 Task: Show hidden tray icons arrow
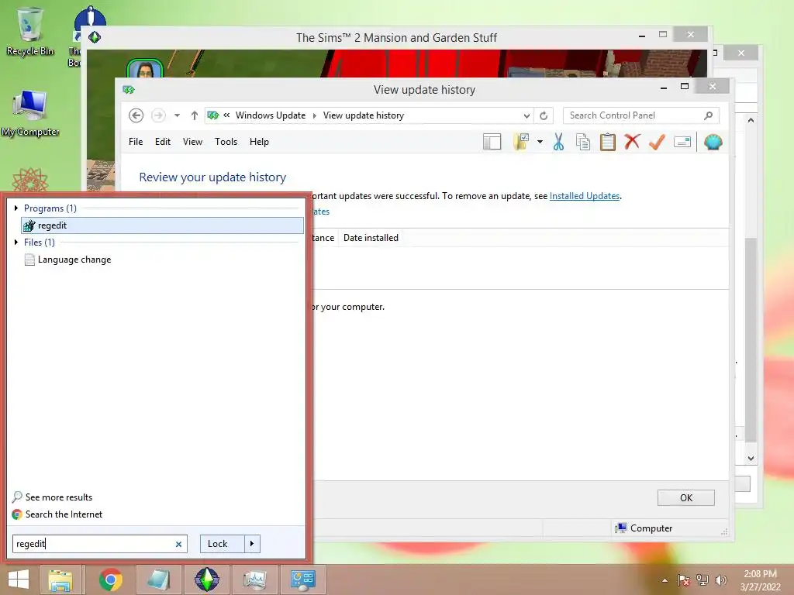pos(665,580)
